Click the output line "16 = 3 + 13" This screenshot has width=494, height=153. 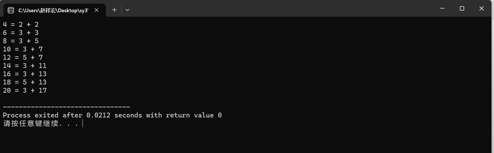pos(25,74)
